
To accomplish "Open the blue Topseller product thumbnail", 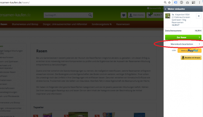I will [139, 115].
